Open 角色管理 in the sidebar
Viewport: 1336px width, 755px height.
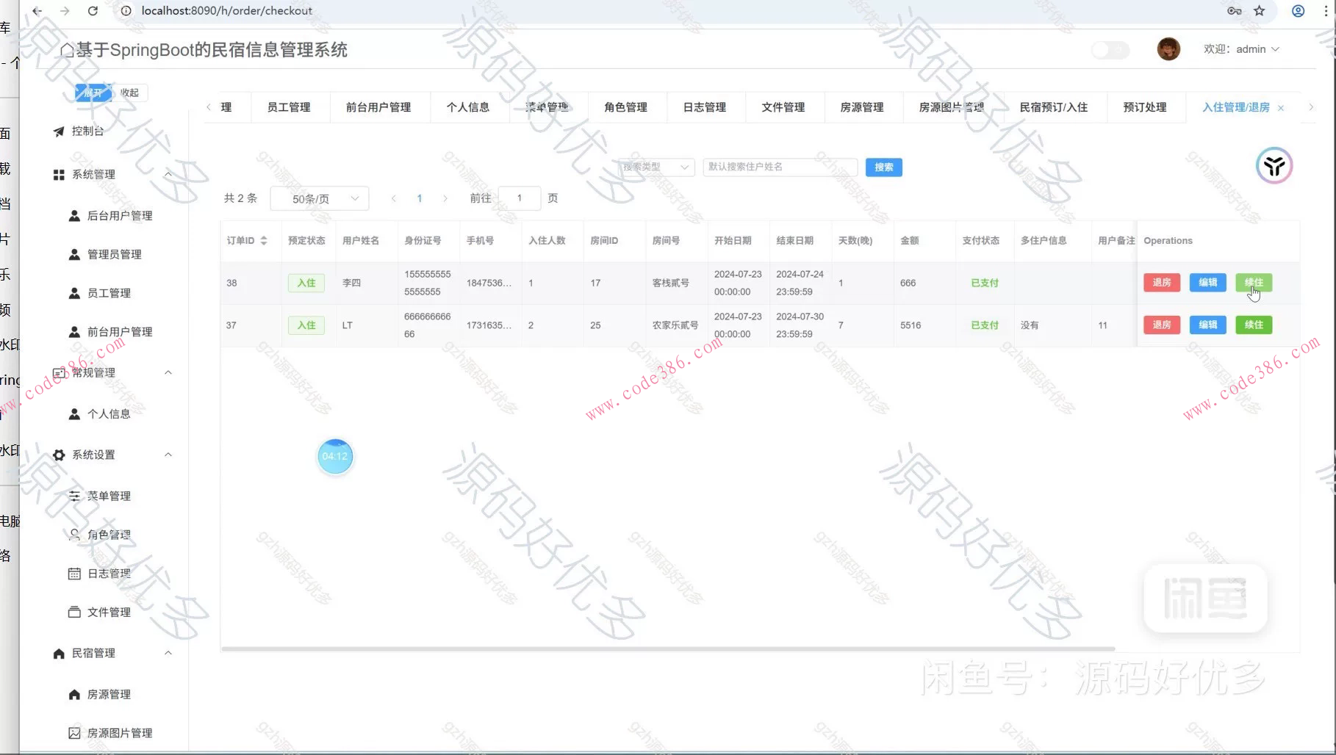pyautogui.click(x=109, y=535)
